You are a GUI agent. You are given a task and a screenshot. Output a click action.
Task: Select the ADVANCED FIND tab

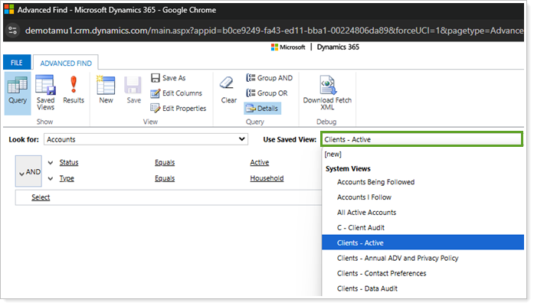click(64, 63)
